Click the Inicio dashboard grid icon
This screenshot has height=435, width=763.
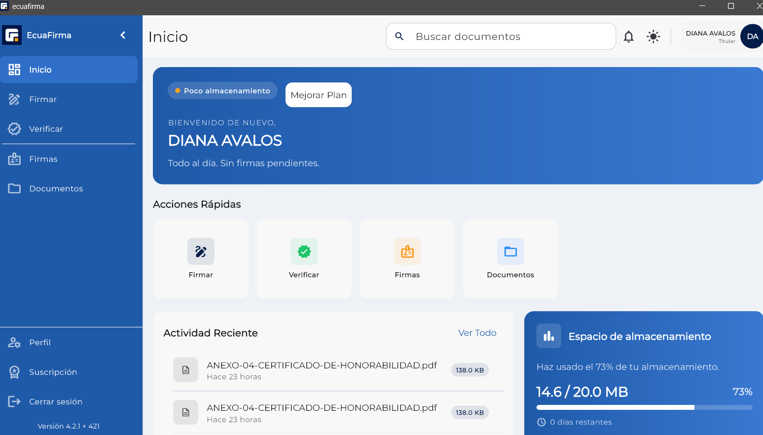[x=14, y=70]
